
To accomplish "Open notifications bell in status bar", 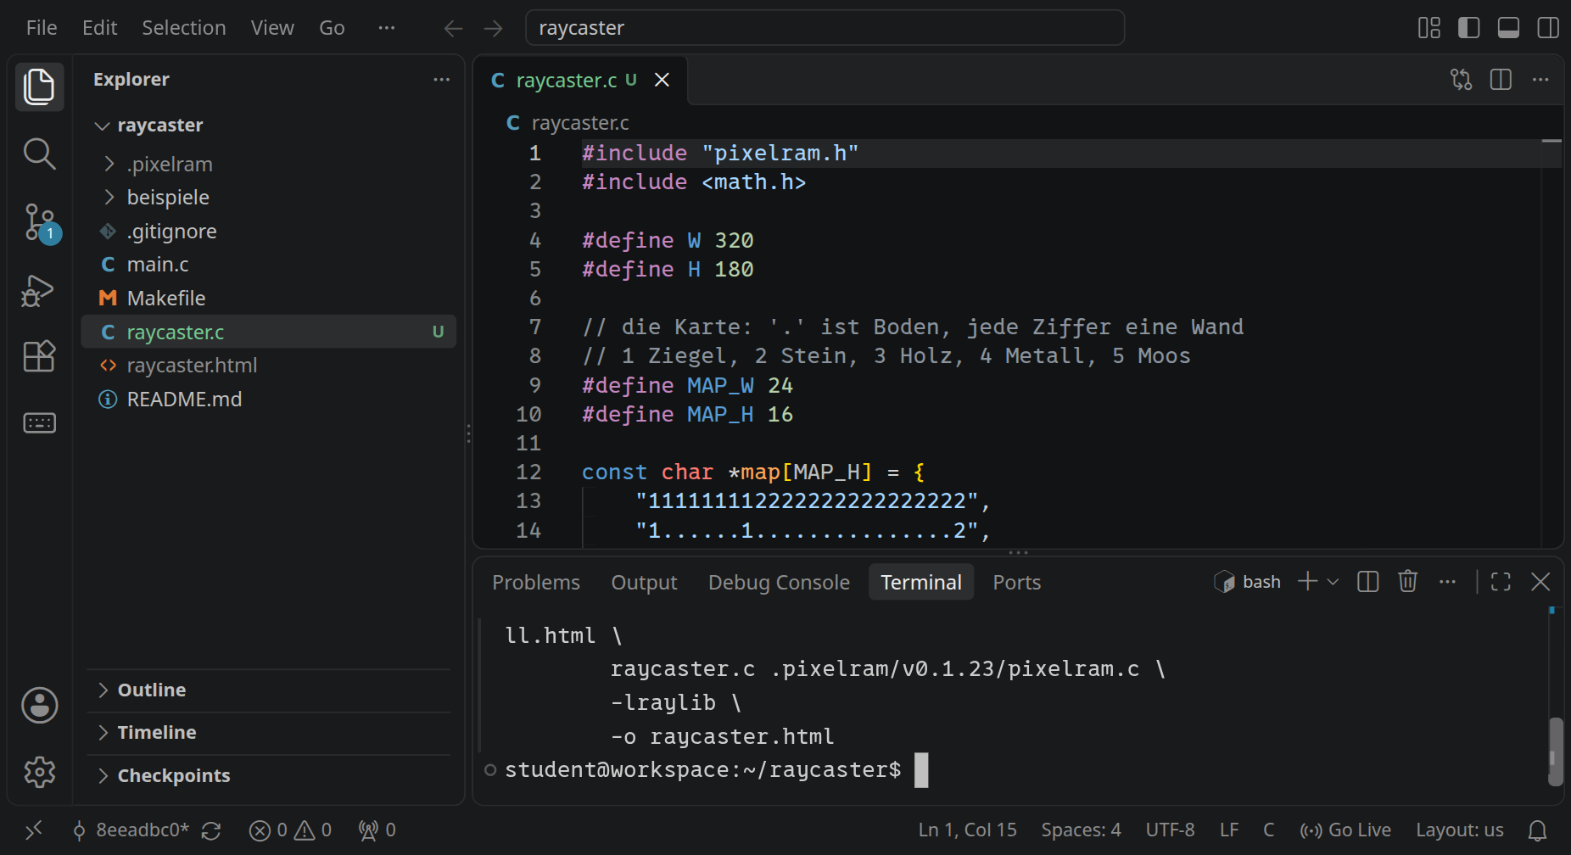I will 1537,830.
